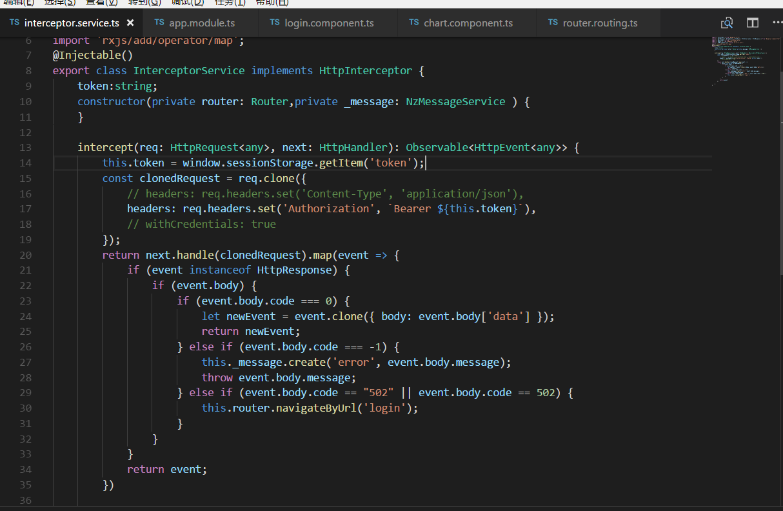Open the 转到(G) menu
The image size is (783, 511).
144,3
